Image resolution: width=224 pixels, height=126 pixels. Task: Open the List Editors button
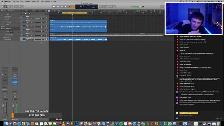pos(162,7)
